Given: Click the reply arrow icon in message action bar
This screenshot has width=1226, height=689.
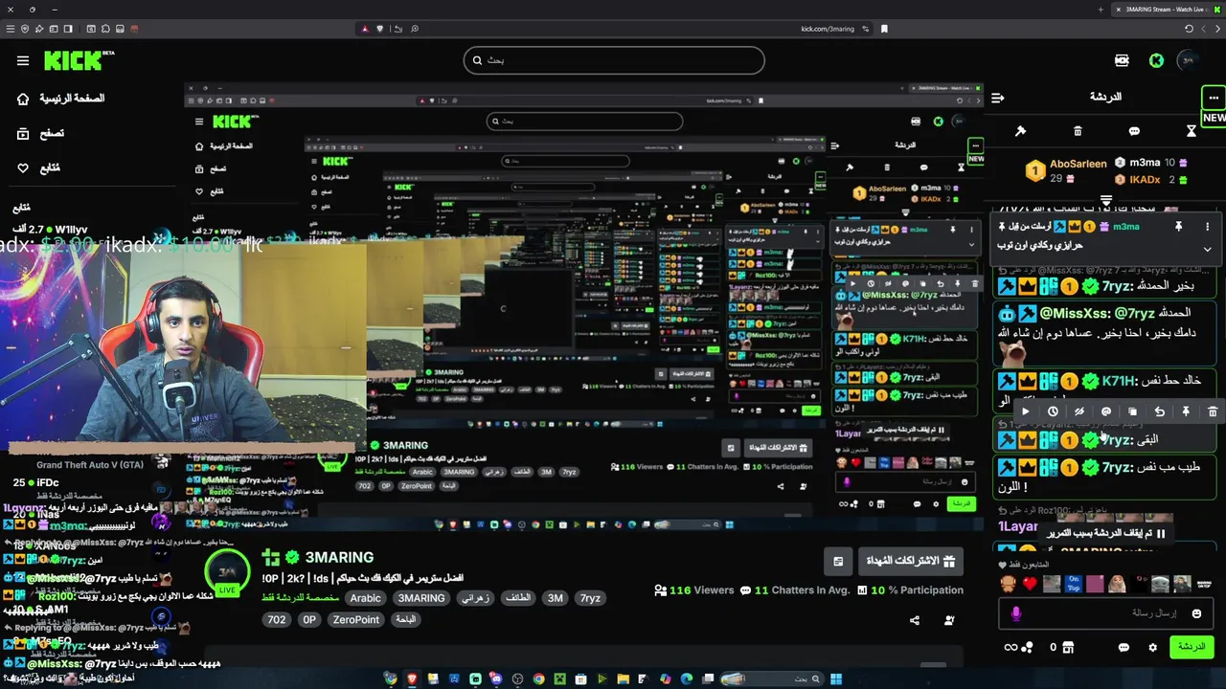Looking at the screenshot, I should pyautogui.click(x=1159, y=411).
